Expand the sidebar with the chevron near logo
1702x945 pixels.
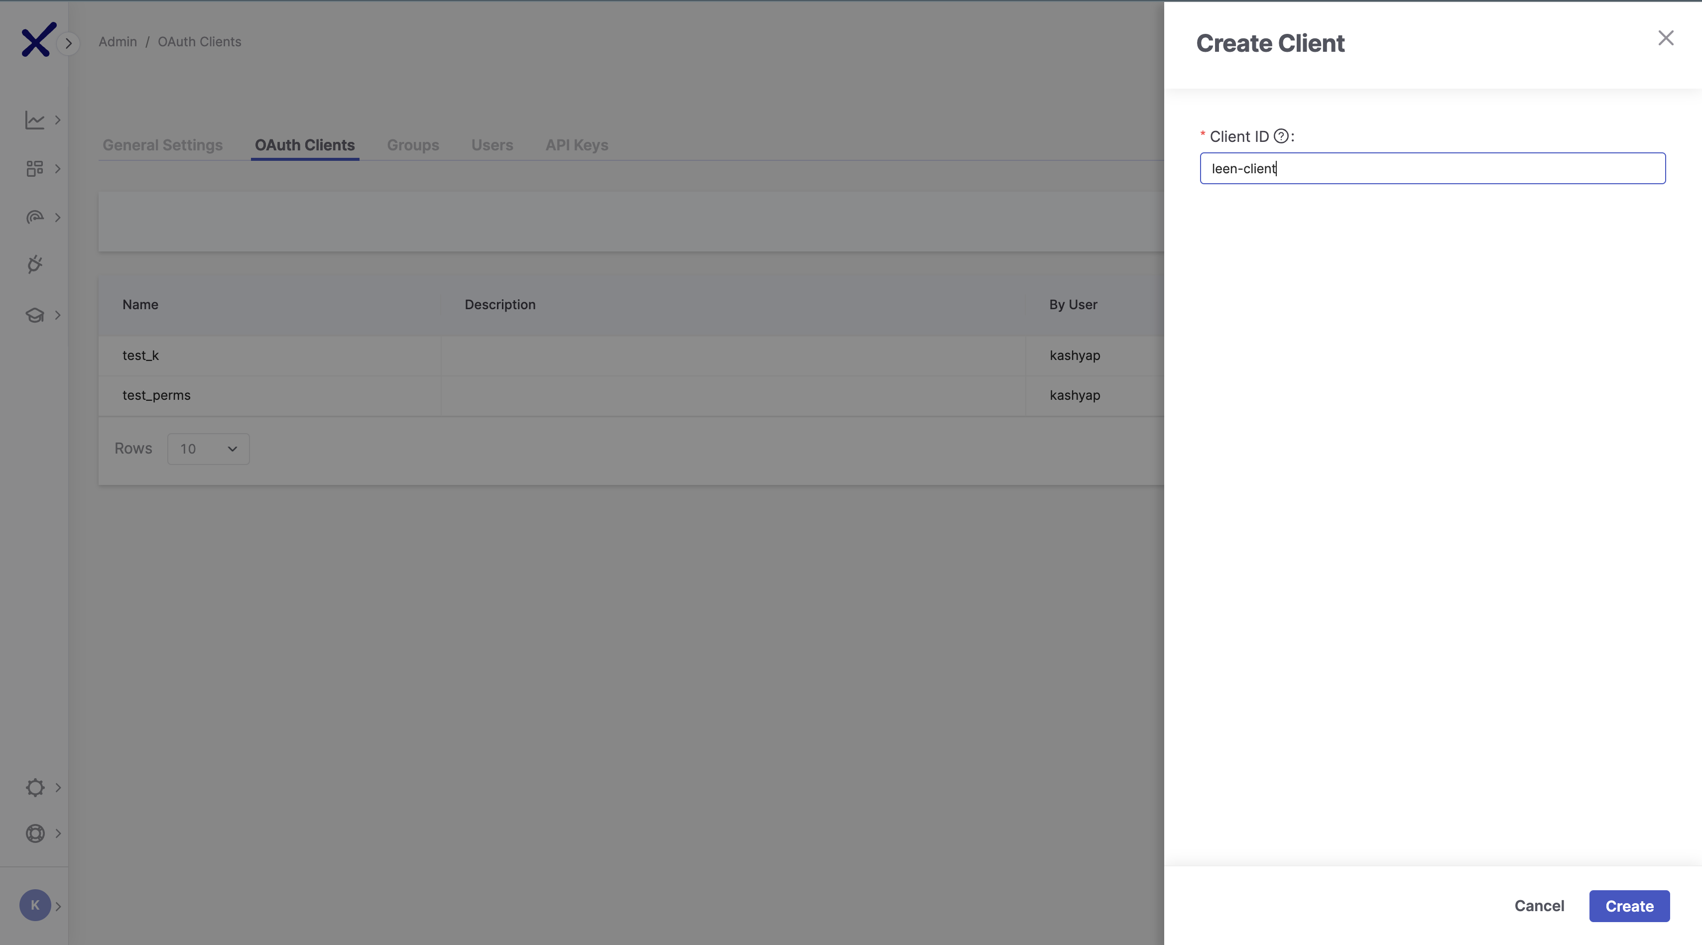[x=69, y=43]
